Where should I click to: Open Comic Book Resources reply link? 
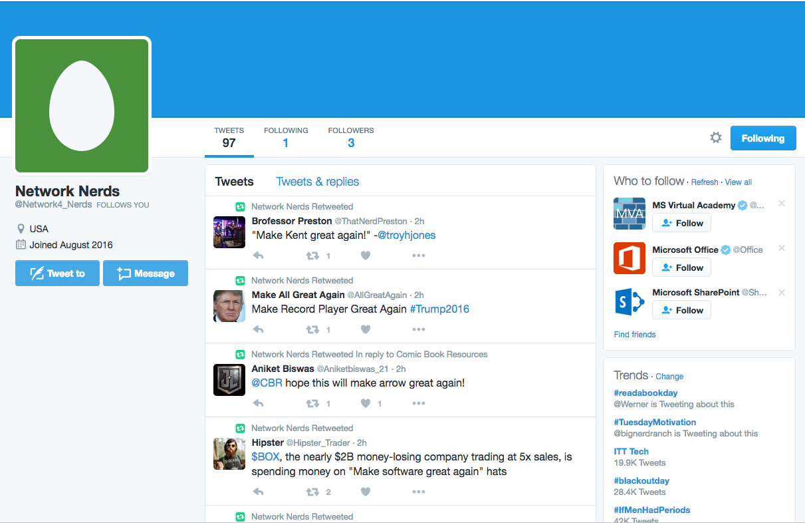[x=442, y=355]
